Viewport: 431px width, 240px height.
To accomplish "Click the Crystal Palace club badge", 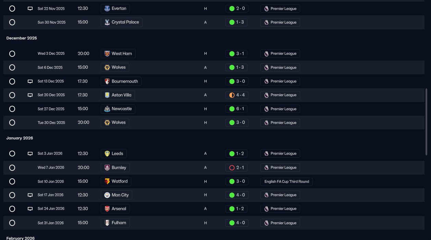I will tap(107, 22).
